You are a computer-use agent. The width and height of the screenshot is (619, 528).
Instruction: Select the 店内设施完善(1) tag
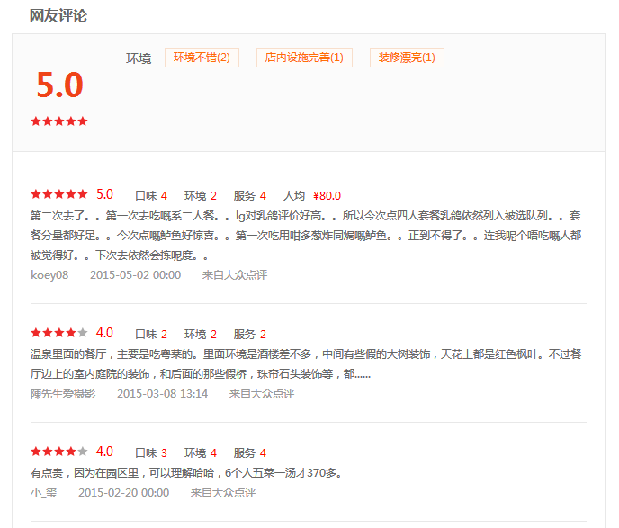point(304,58)
